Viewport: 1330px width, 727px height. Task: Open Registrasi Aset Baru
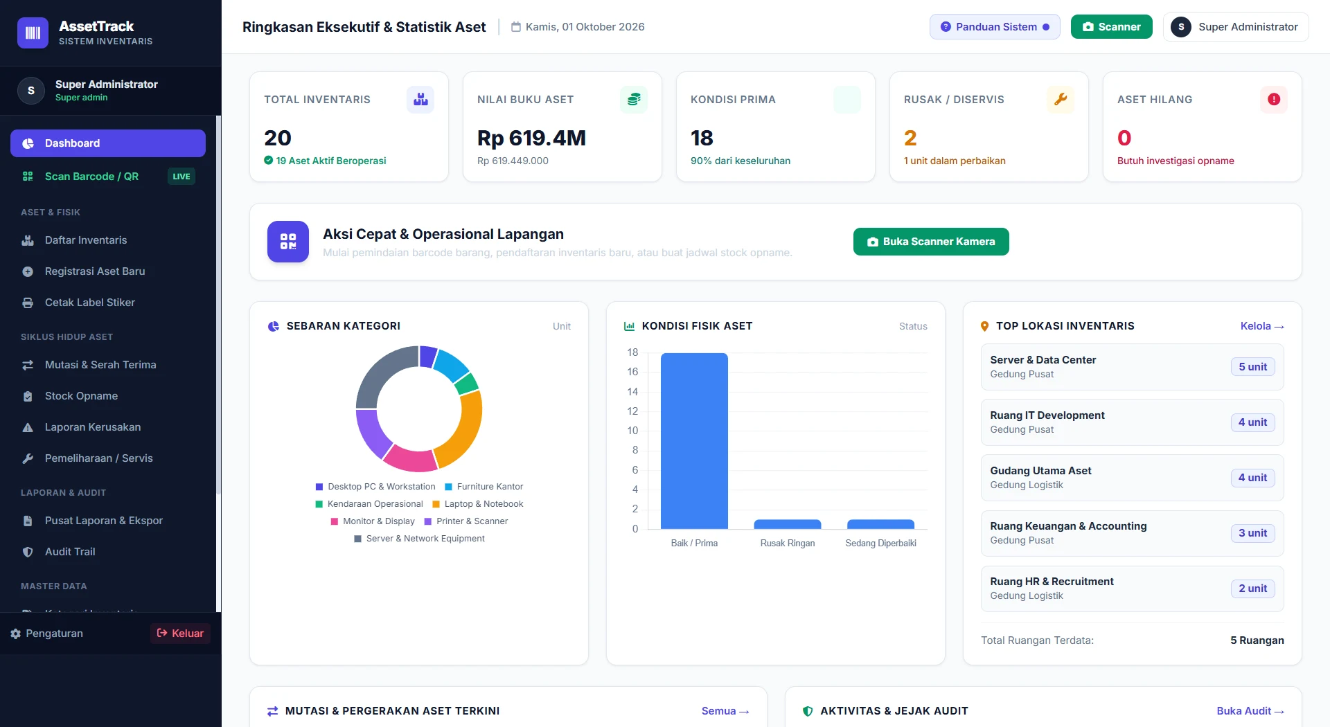(108, 271)
